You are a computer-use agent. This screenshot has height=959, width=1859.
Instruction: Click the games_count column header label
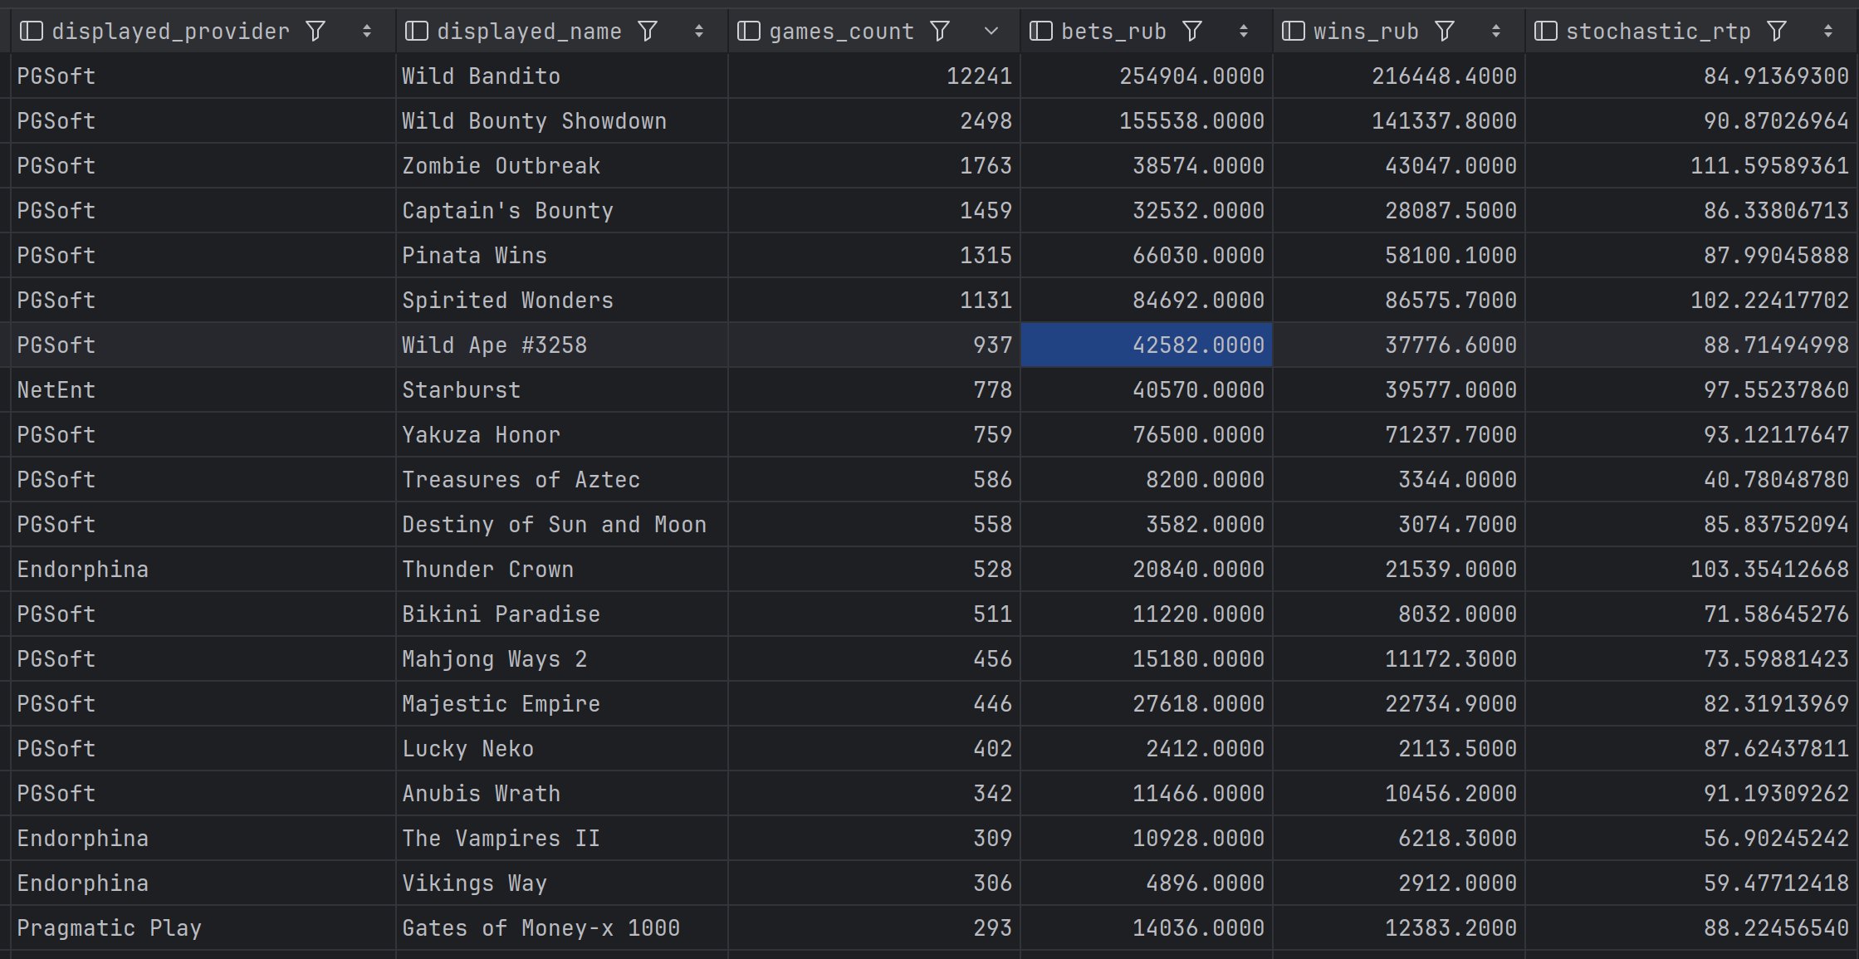[x=840, y=32]
